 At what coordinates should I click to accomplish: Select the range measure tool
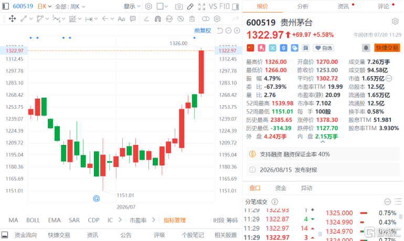point(89,19)
